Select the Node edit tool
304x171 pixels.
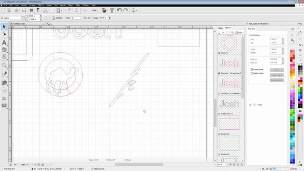(4, 34)
